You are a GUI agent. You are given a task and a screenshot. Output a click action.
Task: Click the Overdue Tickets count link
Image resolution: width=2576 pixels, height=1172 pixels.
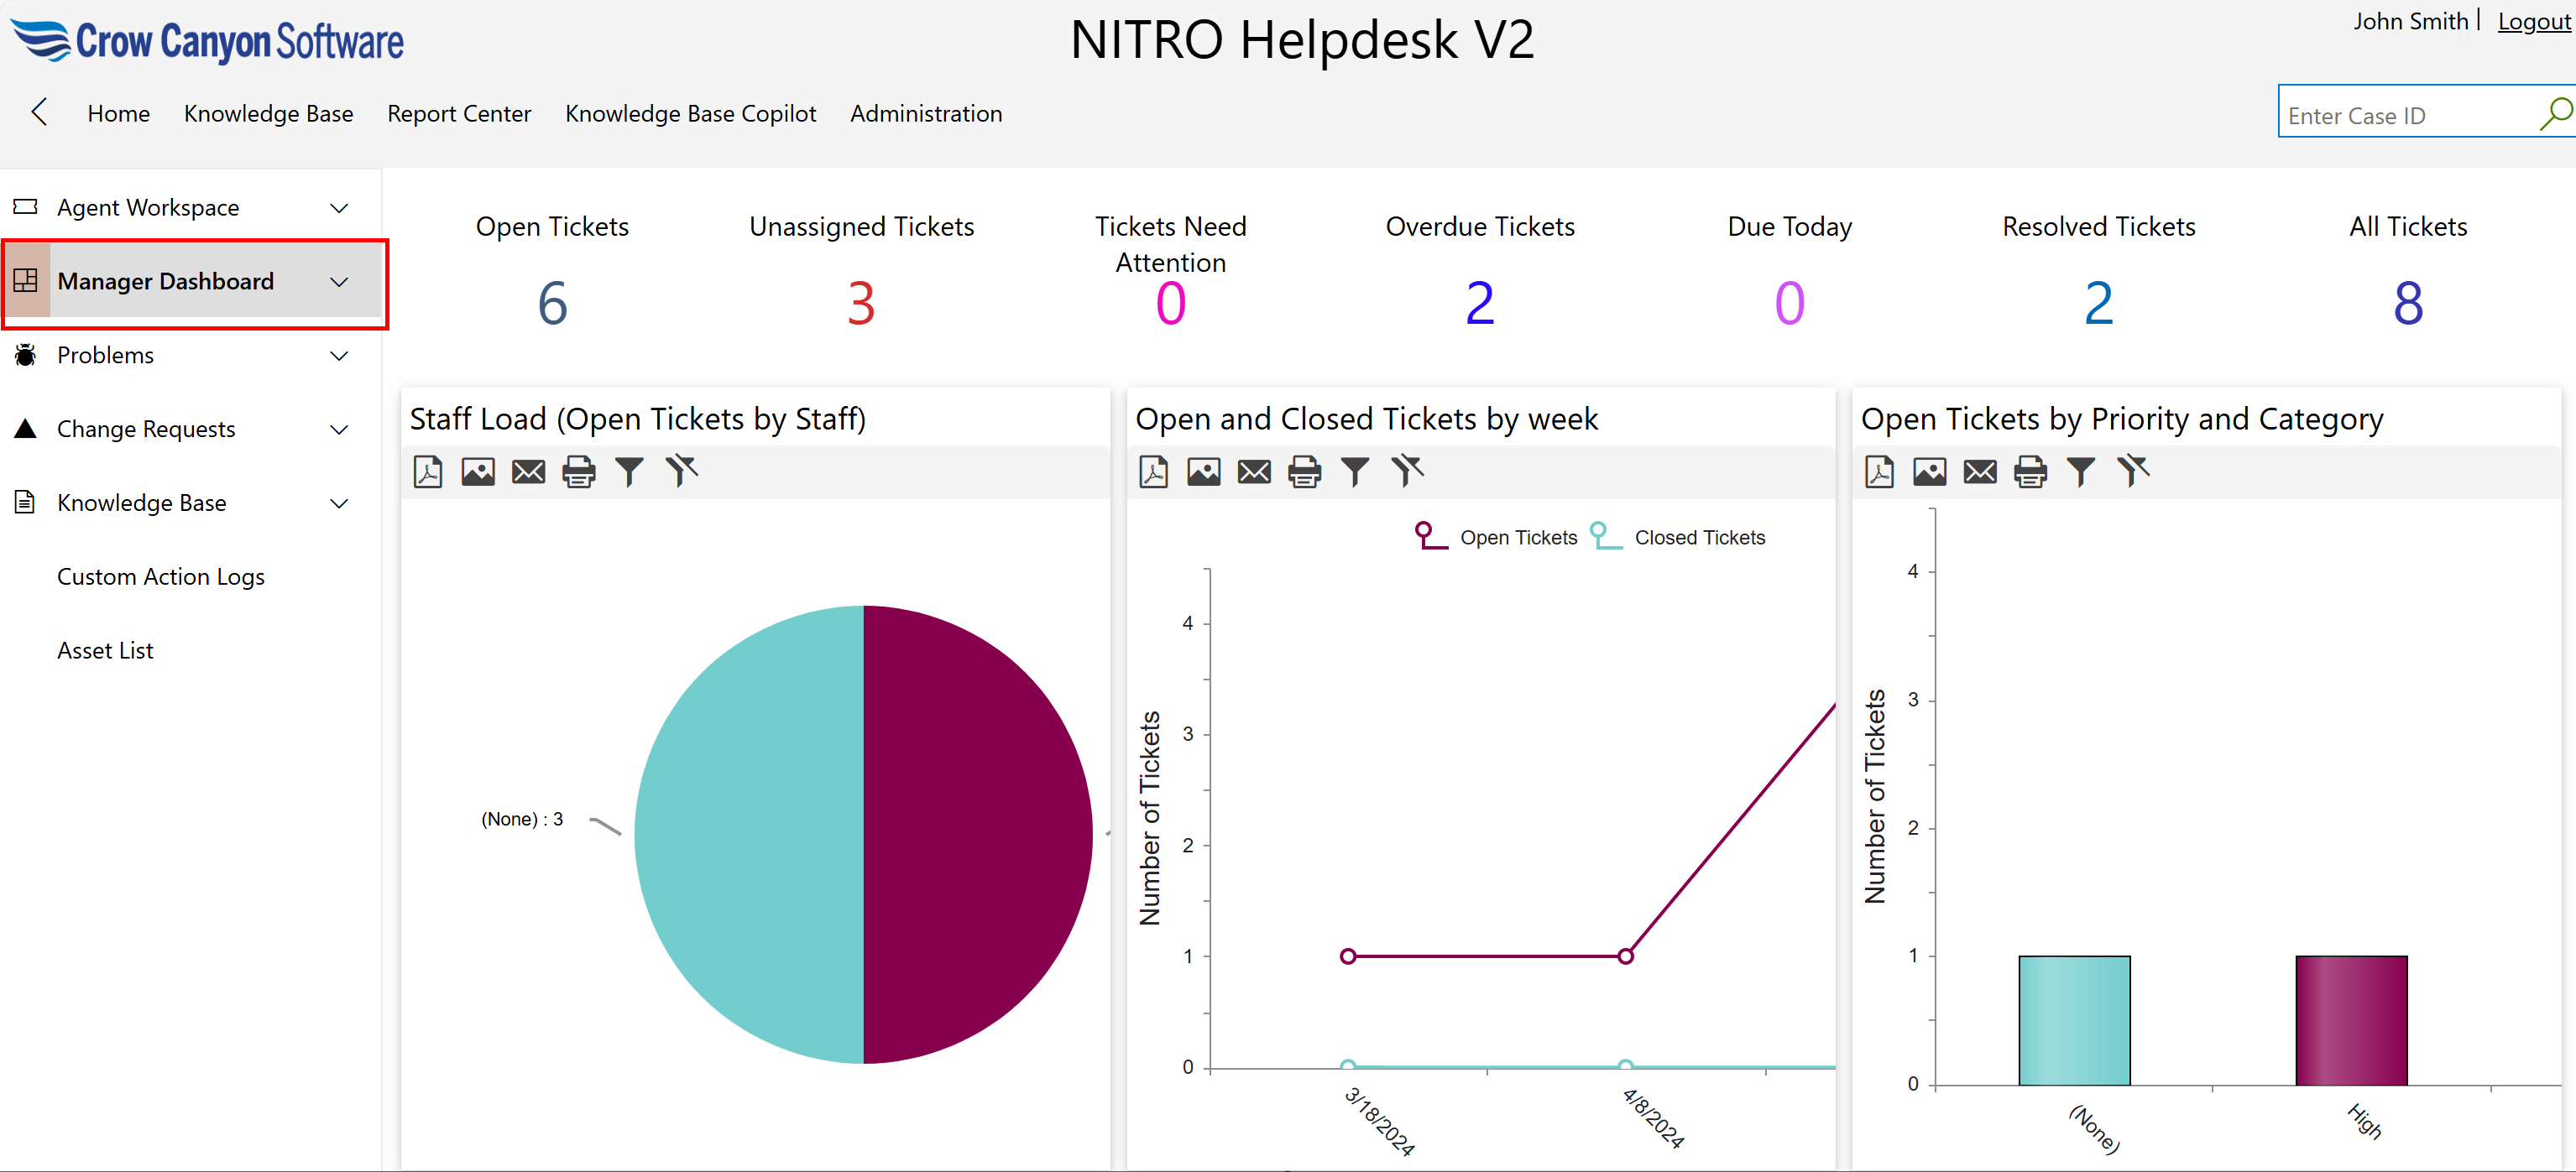tap(1479, 302)
